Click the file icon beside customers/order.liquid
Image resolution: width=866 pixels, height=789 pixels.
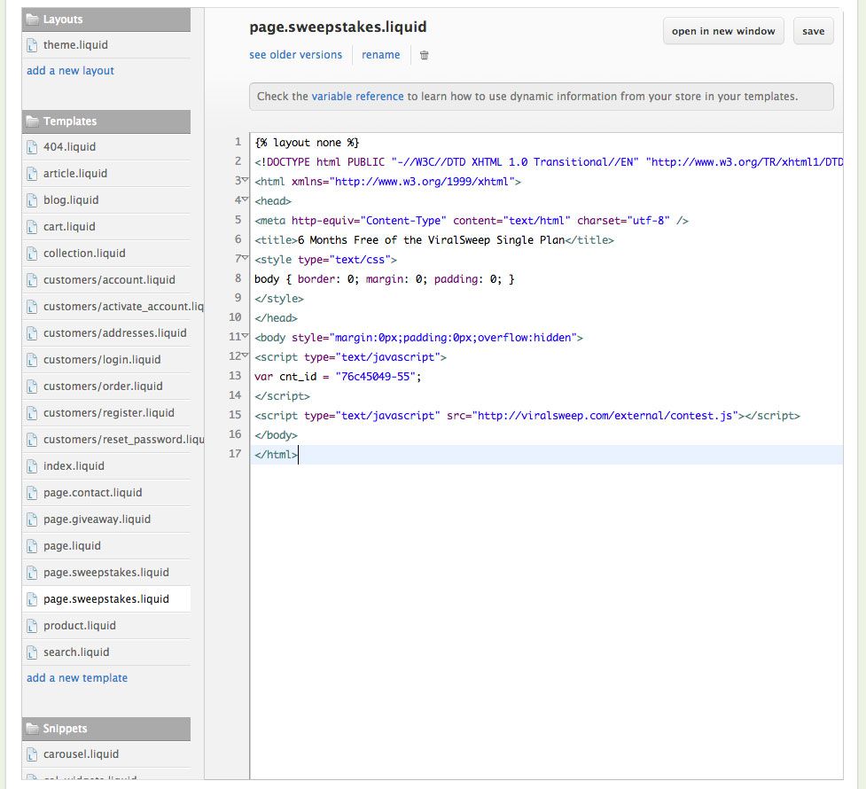32,387
